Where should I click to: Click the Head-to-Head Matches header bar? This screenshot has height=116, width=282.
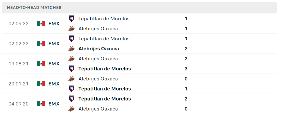click(139, 8)
